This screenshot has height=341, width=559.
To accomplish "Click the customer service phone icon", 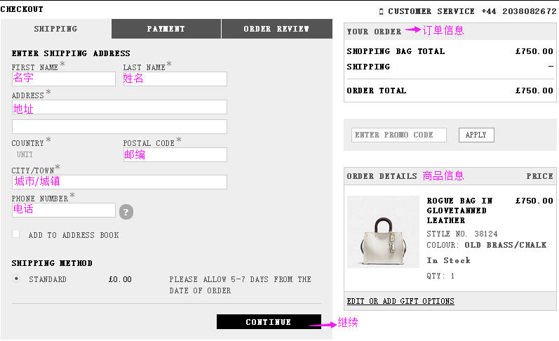I will [x=381, y=12].
